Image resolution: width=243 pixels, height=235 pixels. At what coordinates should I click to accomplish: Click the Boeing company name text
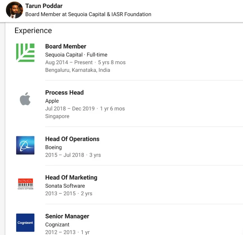(x=53, y=147)
